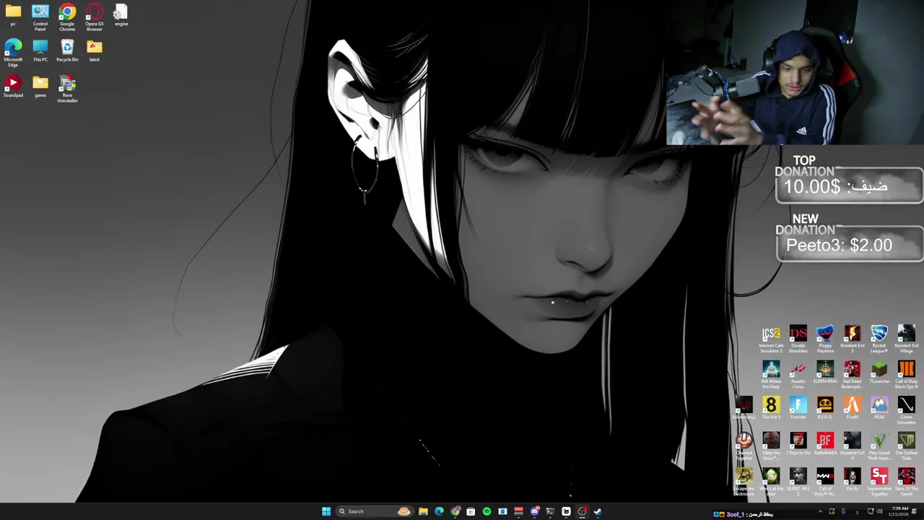Select Escape the Backrooms shortcut
The image size is (924, 520).
click(x=744, y=482)
